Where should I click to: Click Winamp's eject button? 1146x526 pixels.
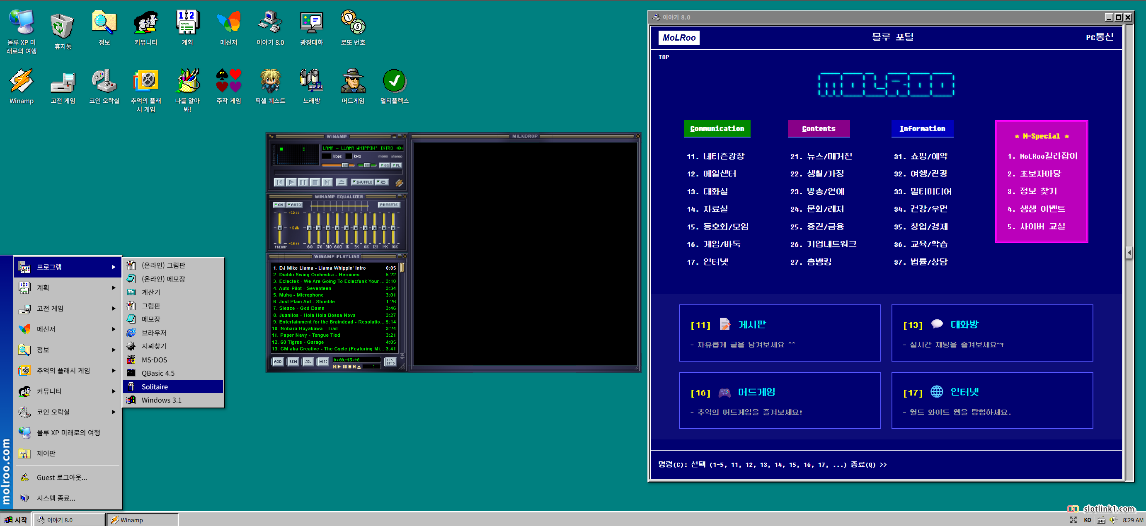coord(341,182)
